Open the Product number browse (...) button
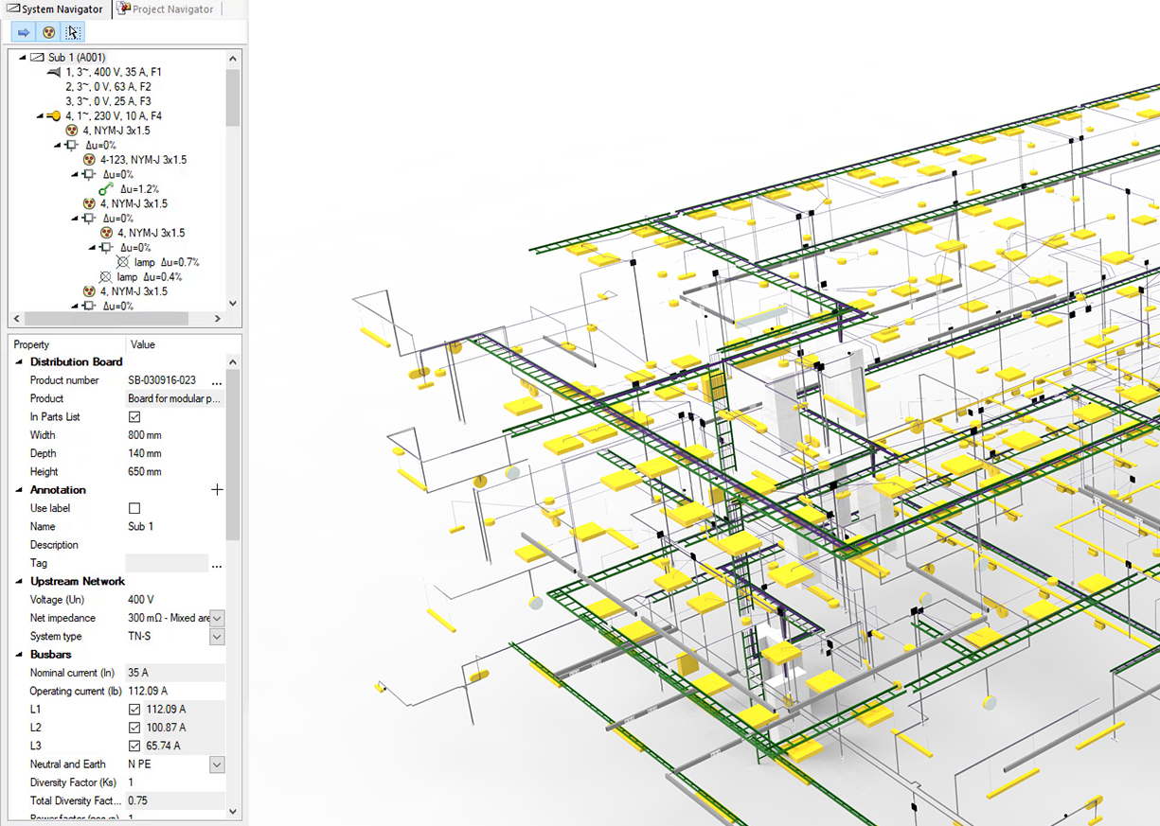1160x826 pixels. (217, 381)
